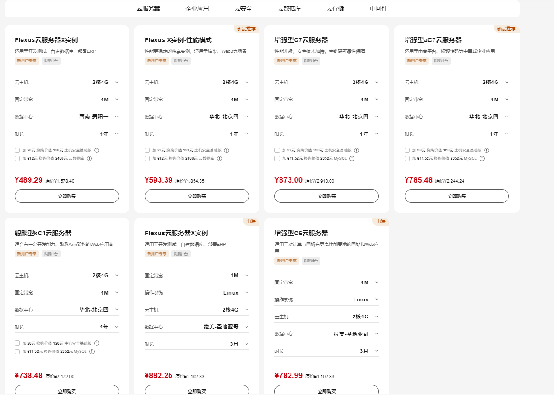Click 新用户专享 tag in 增强型C7 card

coord(287,61)
